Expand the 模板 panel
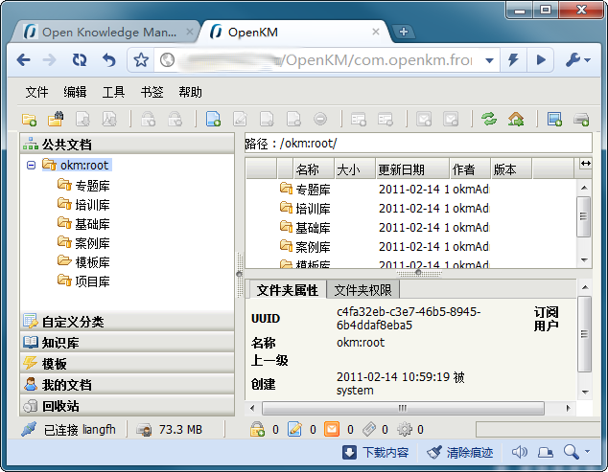This screenshot has height=472, width=608. click(128, 363)
